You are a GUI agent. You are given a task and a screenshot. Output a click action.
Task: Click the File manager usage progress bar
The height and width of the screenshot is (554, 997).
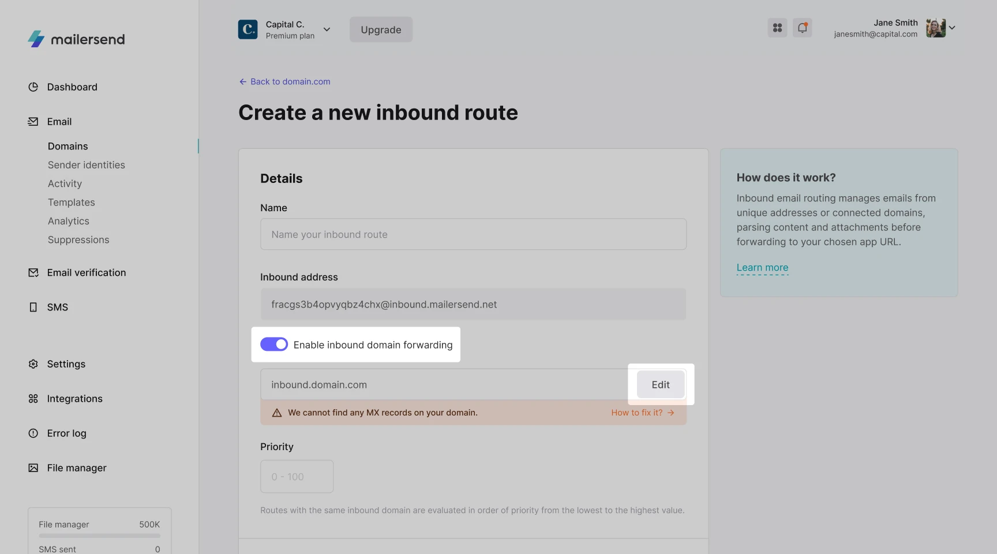click(x=99, y=536)
